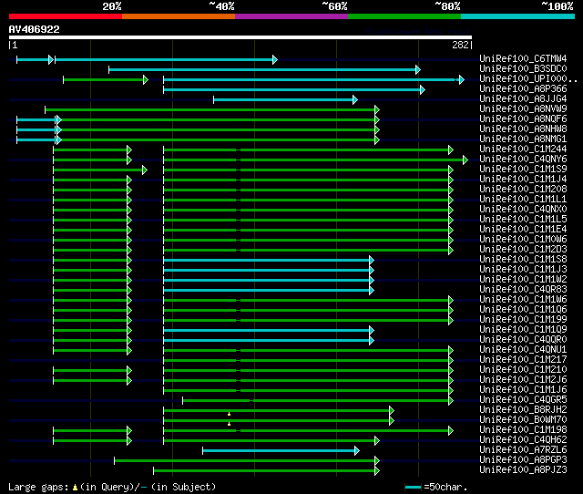Select the UniRef100_A8NVW9 label

coord(523,109)
